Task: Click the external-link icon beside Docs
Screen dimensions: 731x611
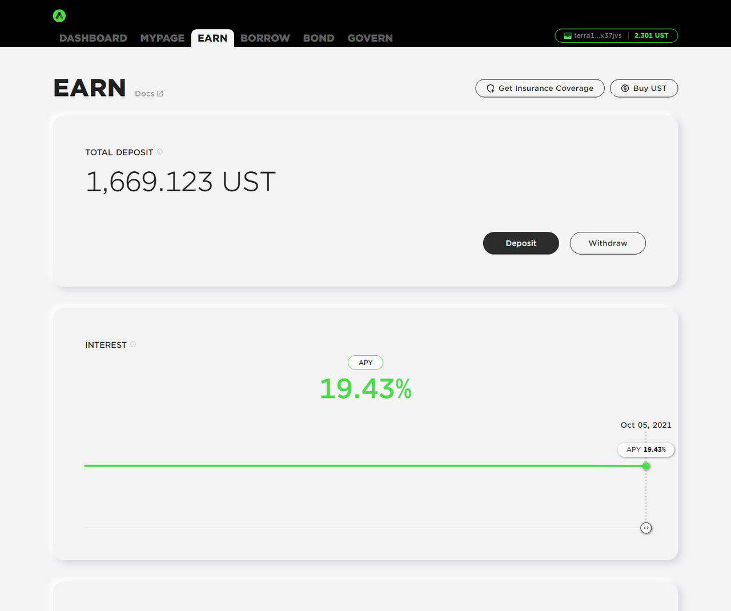Action: [x=160, y=94]
